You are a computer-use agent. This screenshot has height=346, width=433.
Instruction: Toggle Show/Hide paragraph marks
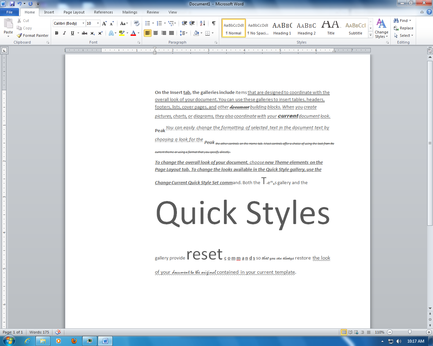(214, 23)
